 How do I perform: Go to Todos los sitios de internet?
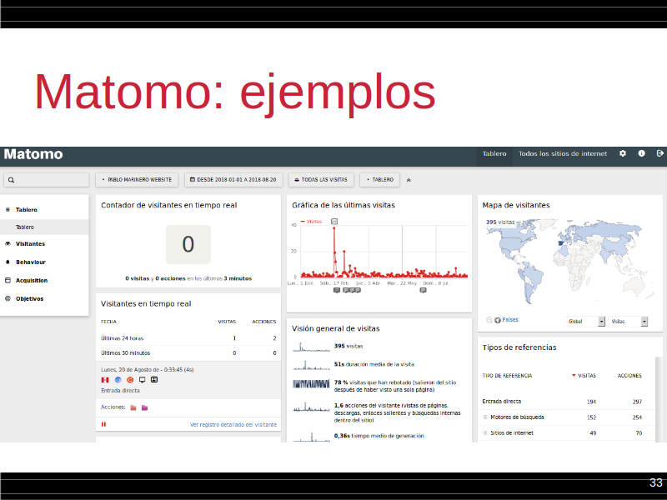[x=563, y=154]
